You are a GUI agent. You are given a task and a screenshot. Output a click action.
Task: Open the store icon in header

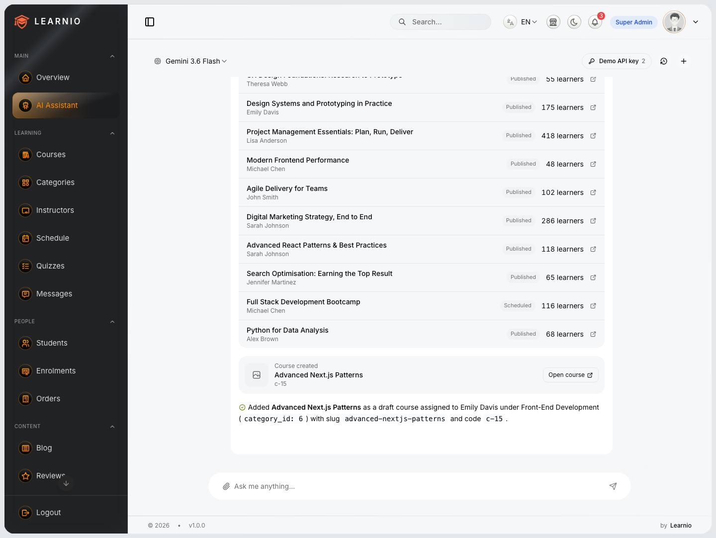[x=553, y=22]
